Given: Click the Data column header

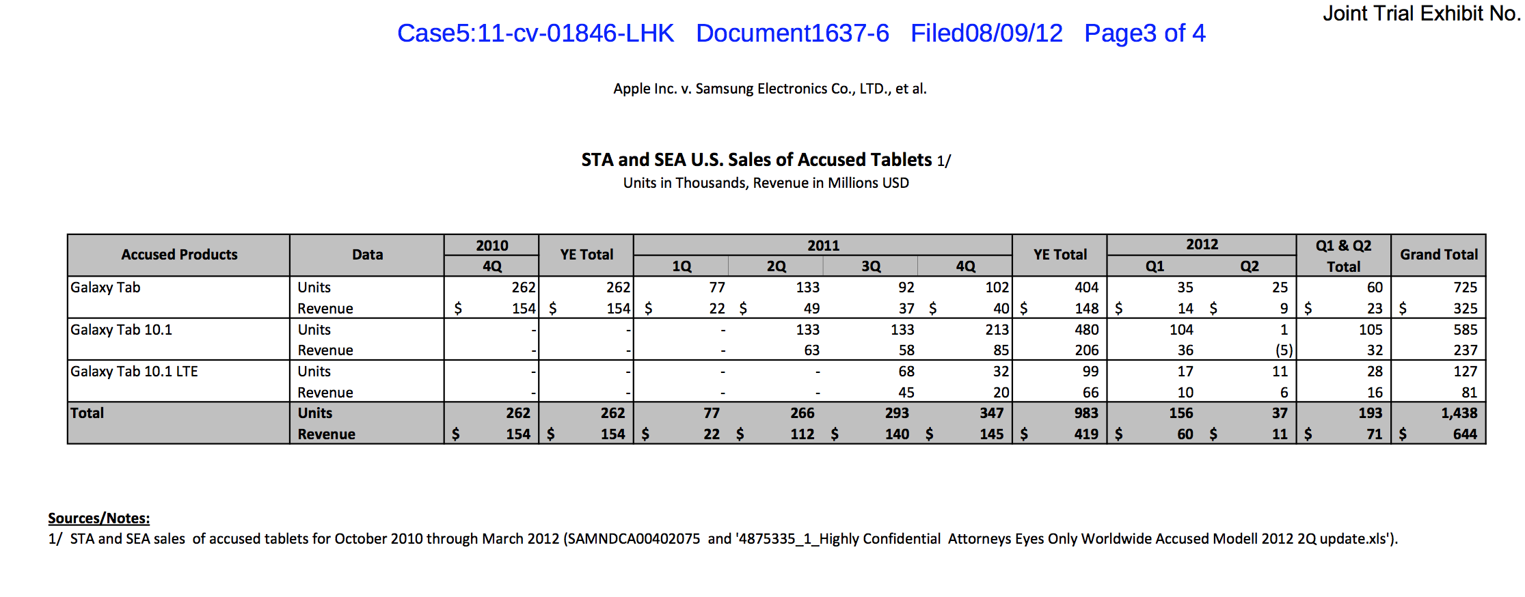Looking at the screenshot, I should [367, 255].
